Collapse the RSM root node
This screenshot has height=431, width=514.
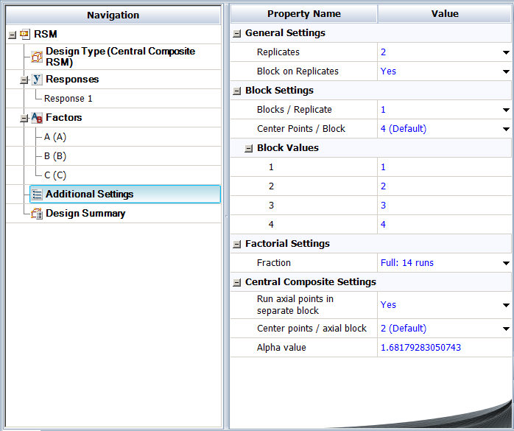[x=12, y=35]
